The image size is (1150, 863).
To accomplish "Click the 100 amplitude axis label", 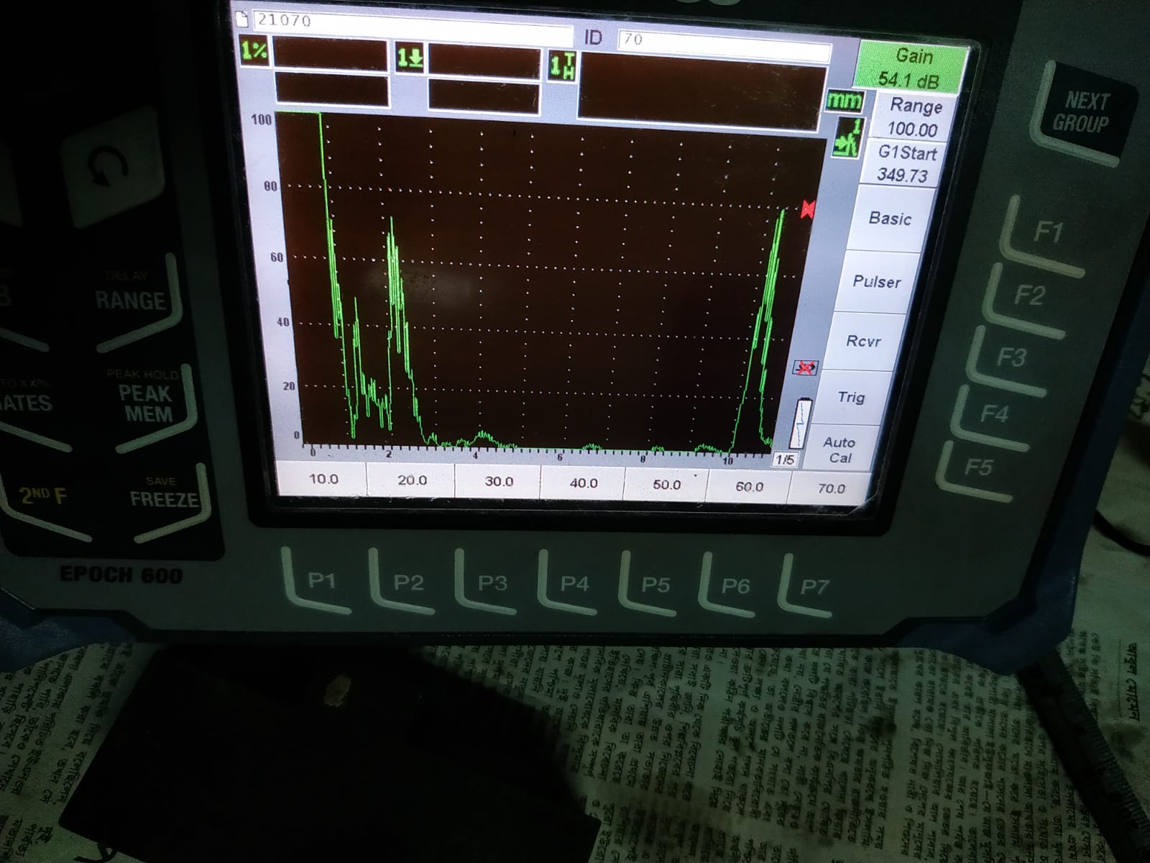I will point(261,119).
